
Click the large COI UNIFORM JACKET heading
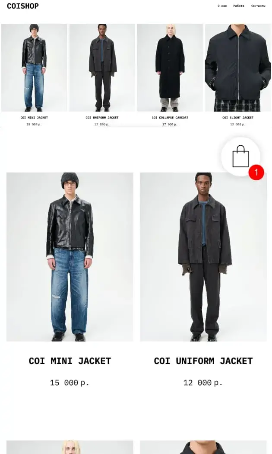click(x=203, y=361)
